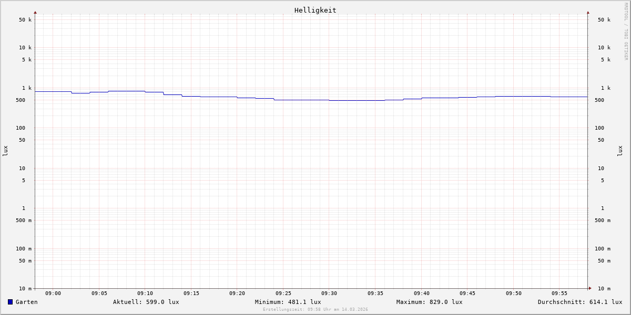The image size is (631, 315).
Task: Click the red arrow atop the right y-axis
Action: pyautogui.click(x=588, y=12)
